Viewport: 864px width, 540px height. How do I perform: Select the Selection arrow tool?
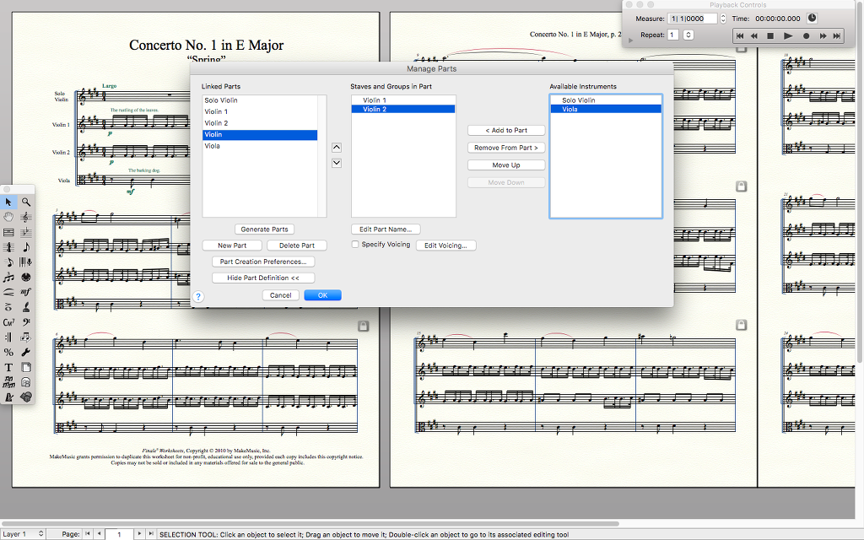[x=8, y=202]
